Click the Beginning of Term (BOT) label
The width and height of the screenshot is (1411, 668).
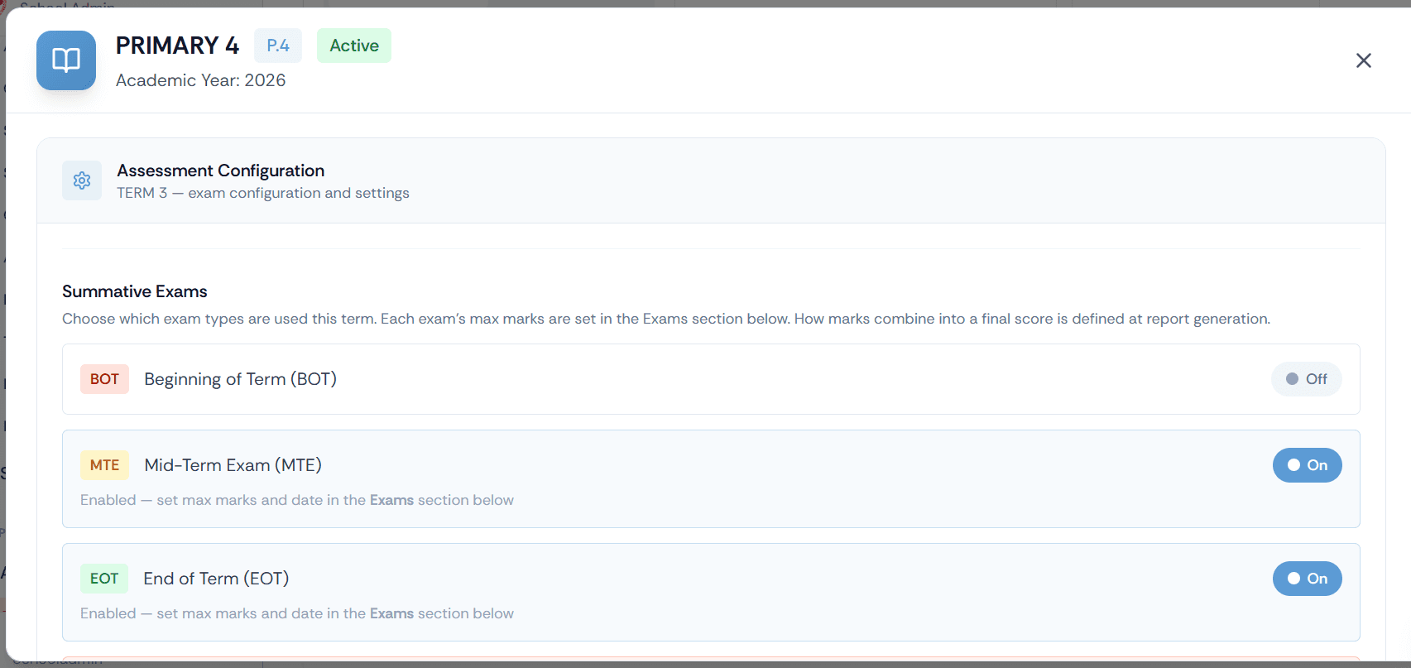click(x=240, y=379)
